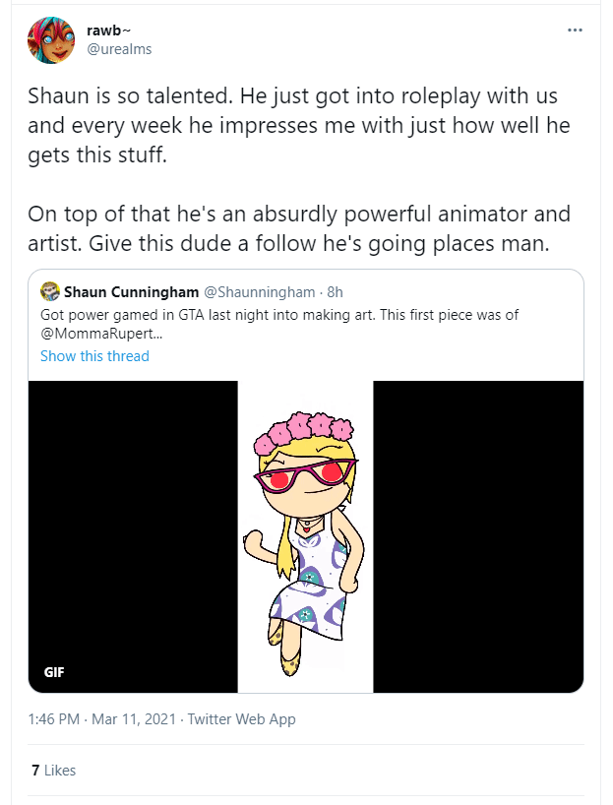Open the quoted tweet text body
The height and width of the screenshot is (805, 613).
tap(279, 324)
